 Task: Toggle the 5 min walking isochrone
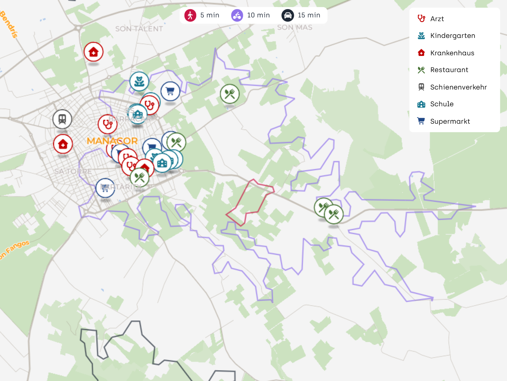click(x=202, y=15)
